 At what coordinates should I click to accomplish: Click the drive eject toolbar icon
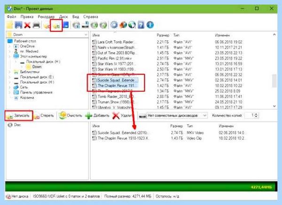[85, 25]
